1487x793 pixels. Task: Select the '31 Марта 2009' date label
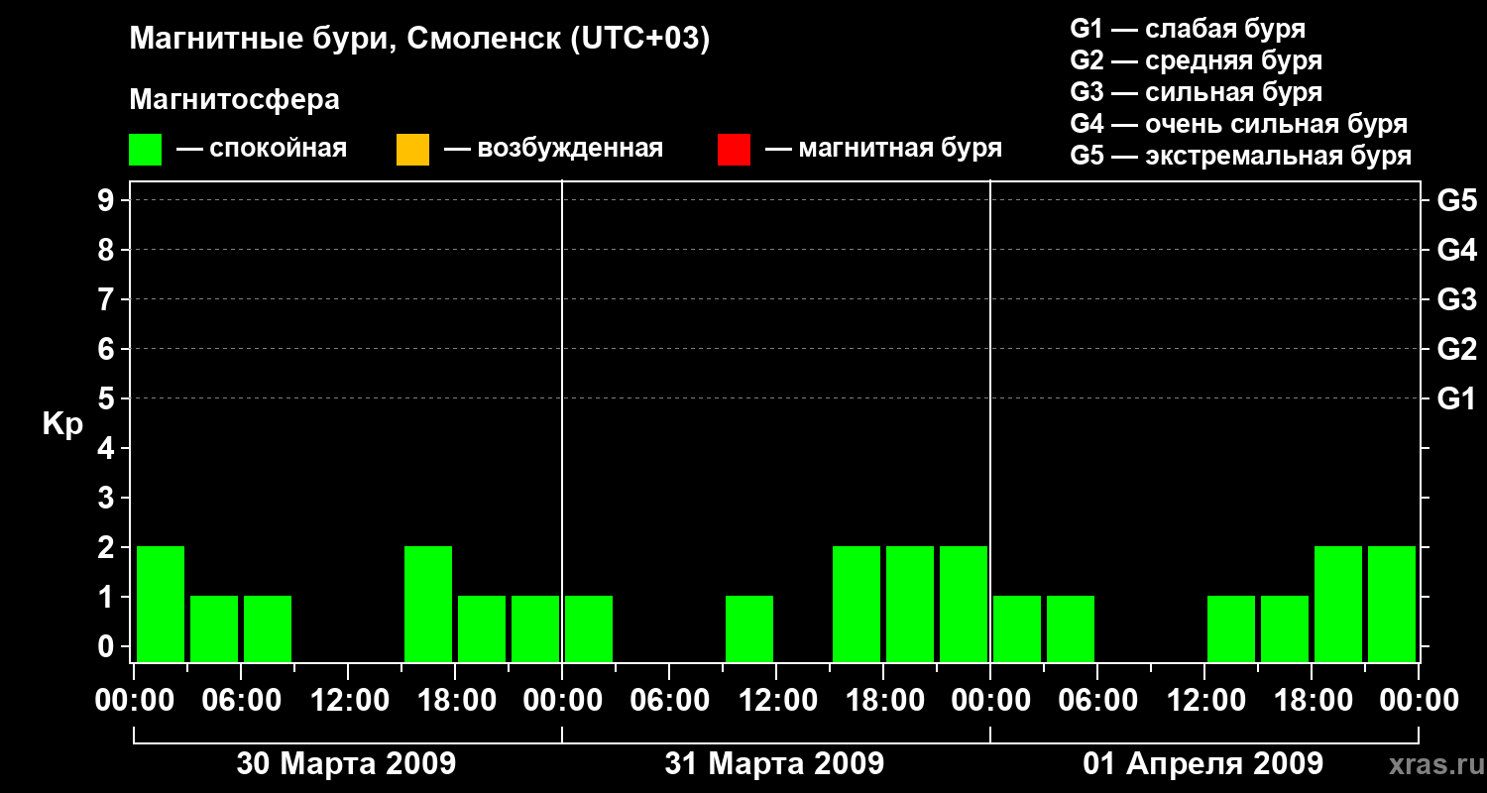(774, 764)
